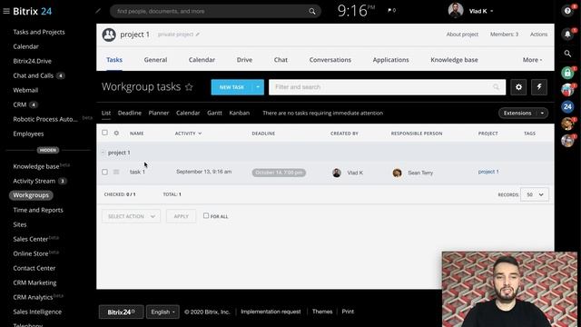
Task: Open the notifications bell icon
Action: [567, 35]
